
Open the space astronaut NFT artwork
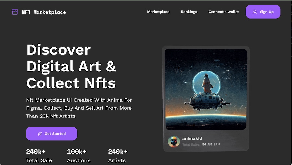[206, 89]
